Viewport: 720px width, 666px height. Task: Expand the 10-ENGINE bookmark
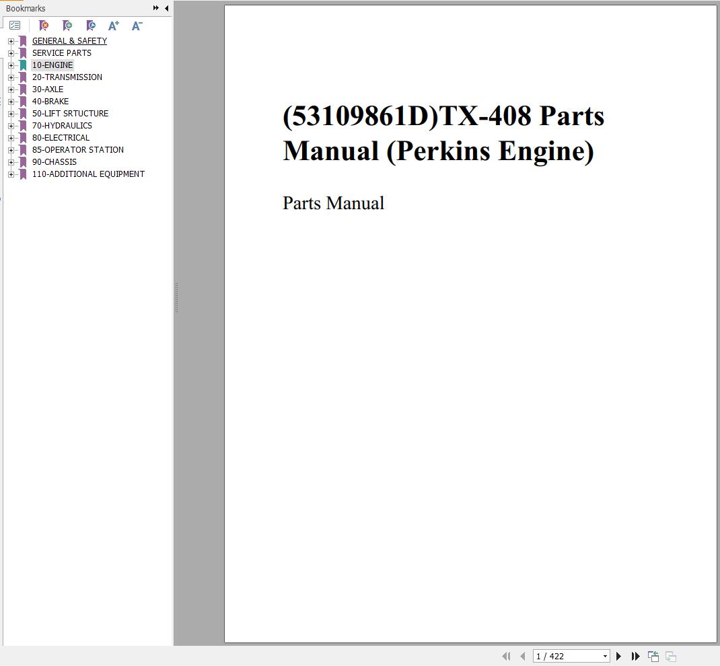pos(11,65)
